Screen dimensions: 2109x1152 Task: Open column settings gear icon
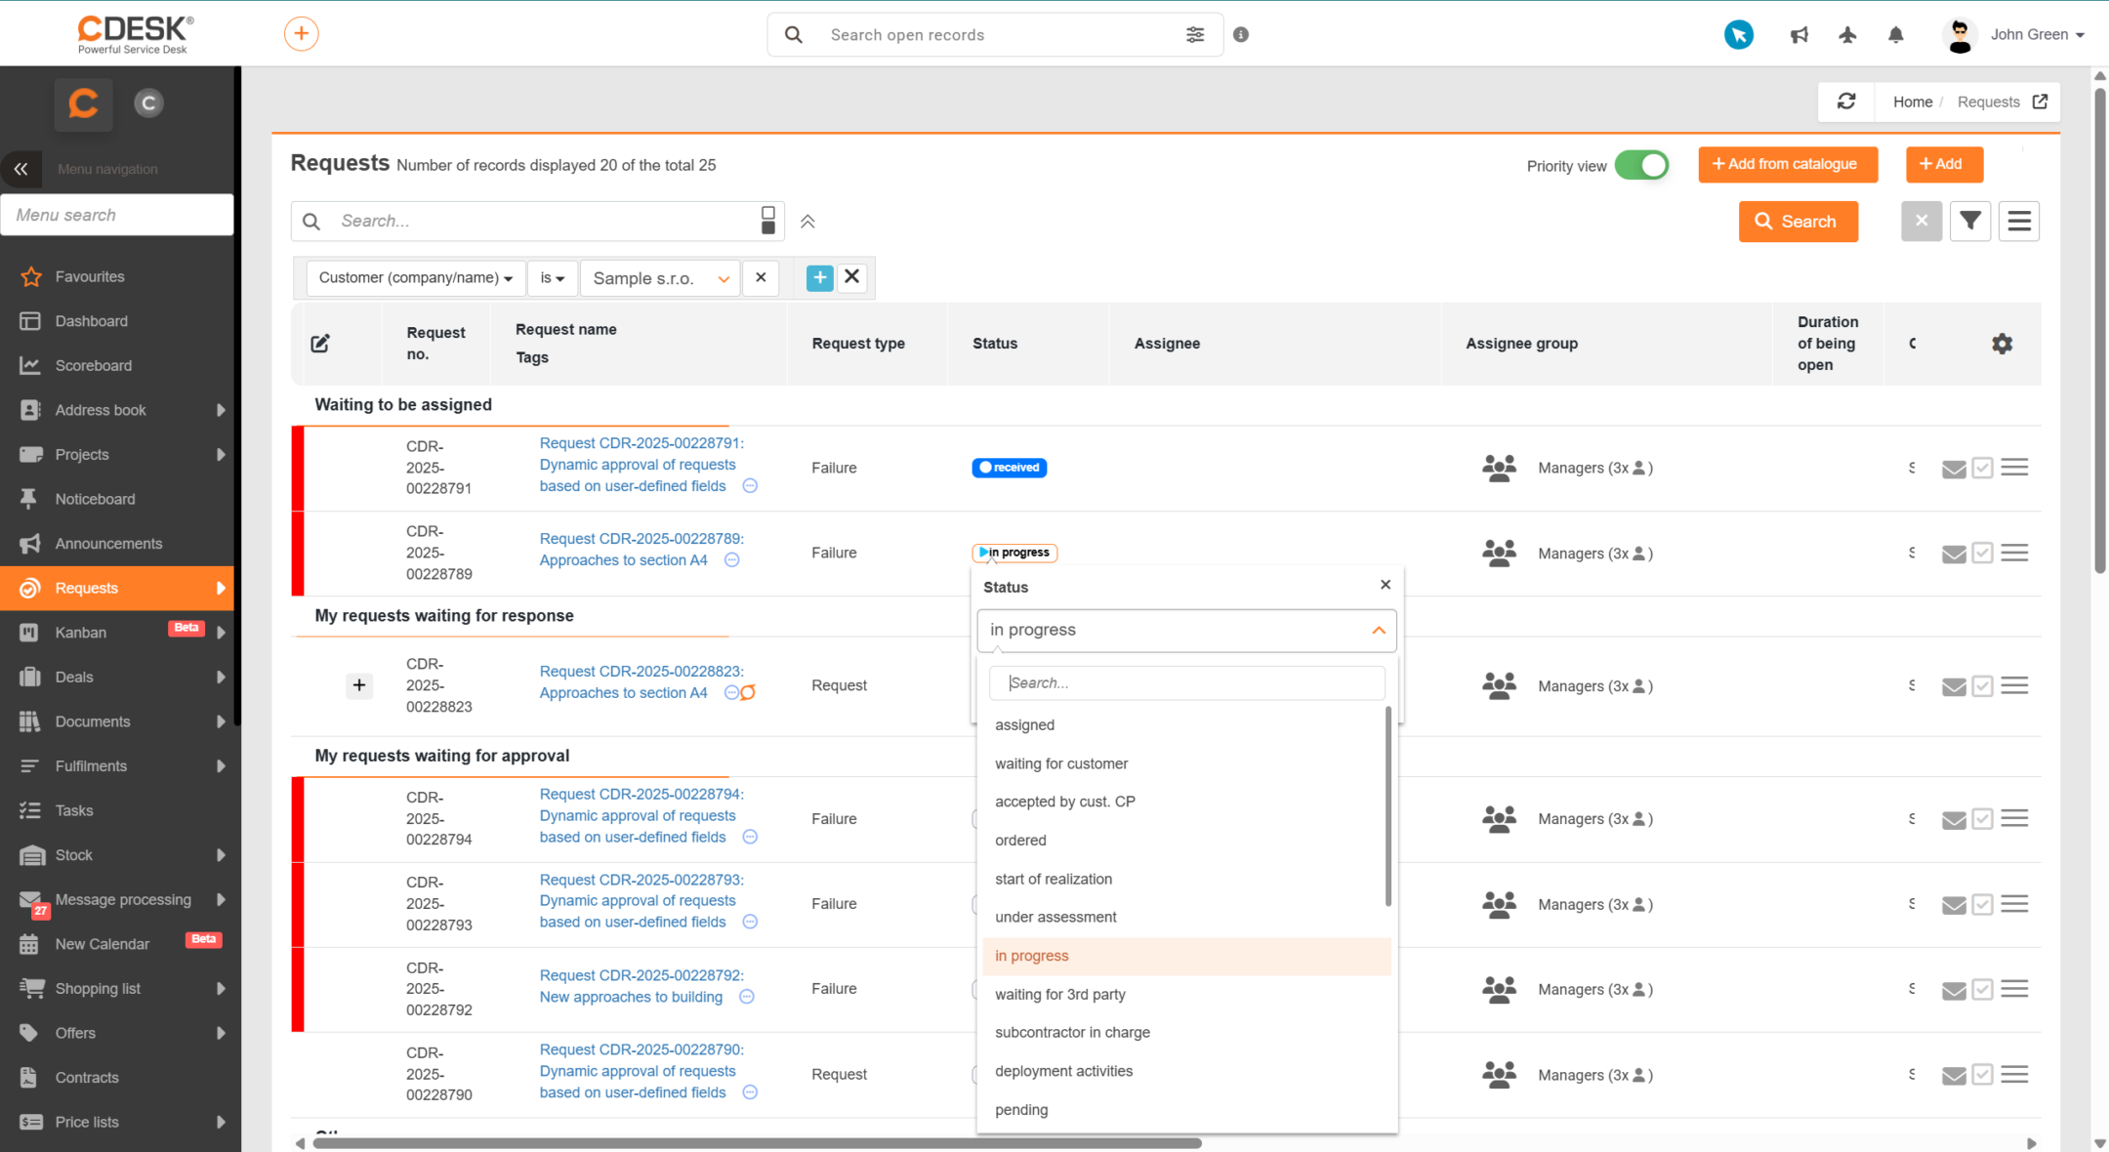(2002, 344)
